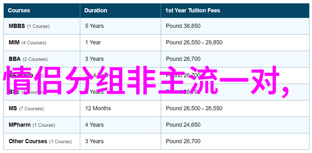This screenshot has height=153, width=312.
Task: Click the 'Pound 24,650' fee cell
Action: coord(183,125)
